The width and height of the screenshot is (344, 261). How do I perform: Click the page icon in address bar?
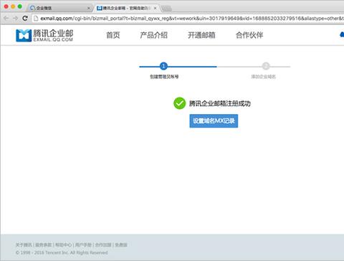pyautogui.click(x=36, y=18)
